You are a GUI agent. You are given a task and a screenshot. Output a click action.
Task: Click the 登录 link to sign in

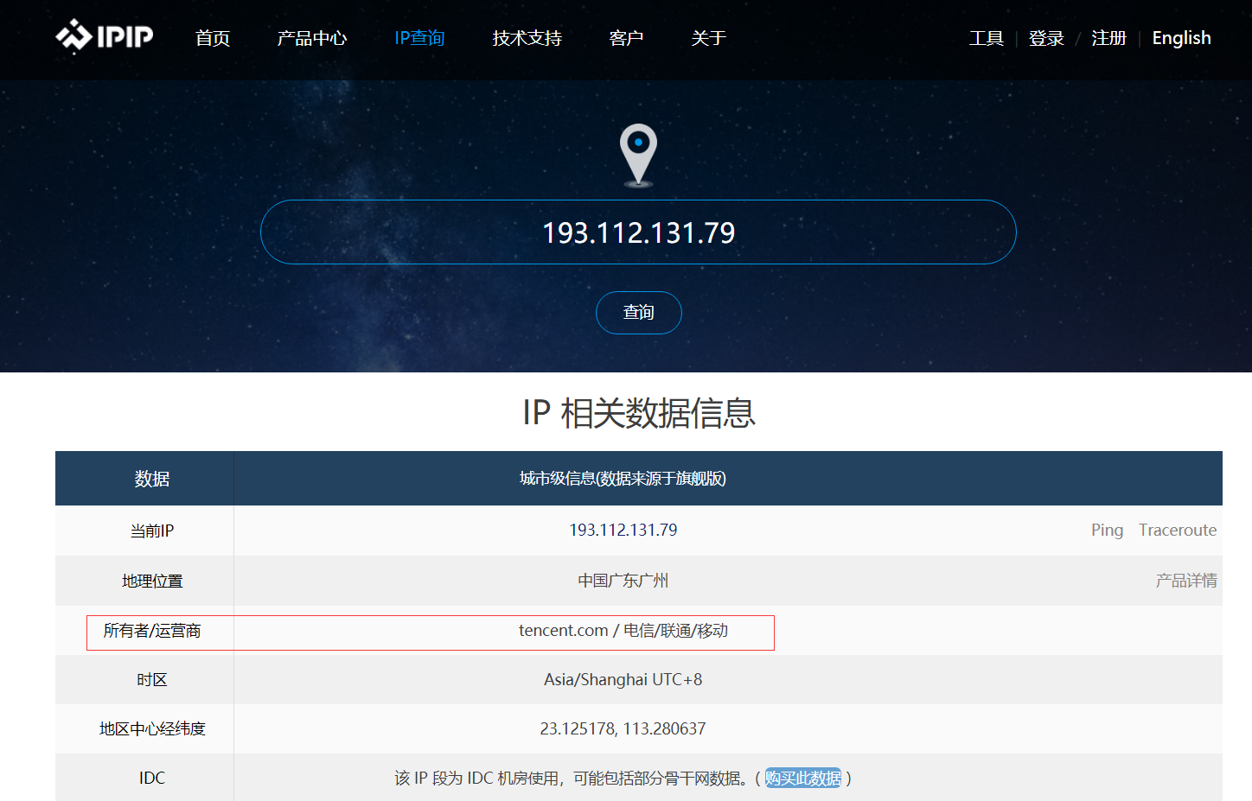coord(1046,38)
